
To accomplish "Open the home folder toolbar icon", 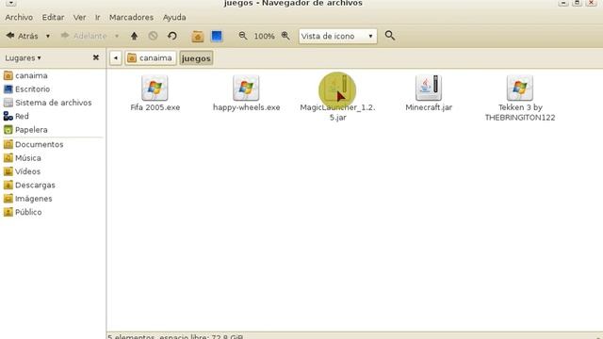I will pos(198,36).
